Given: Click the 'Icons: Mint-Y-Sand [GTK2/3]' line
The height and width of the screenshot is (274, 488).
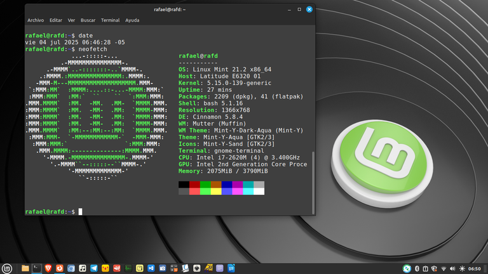Looking at the screenshot, I should [x=227, y=144].
